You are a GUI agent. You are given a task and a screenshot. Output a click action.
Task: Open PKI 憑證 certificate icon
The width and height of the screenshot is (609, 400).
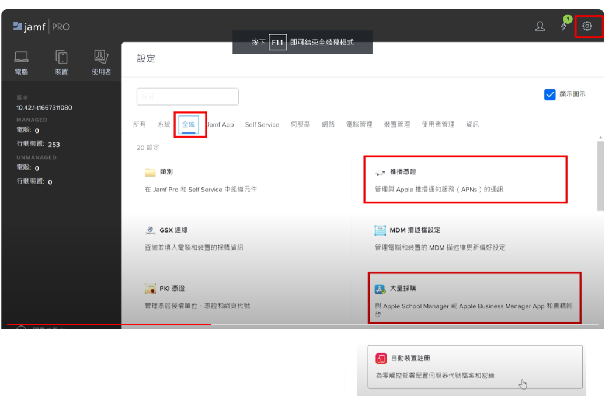[x=150, y=288]
